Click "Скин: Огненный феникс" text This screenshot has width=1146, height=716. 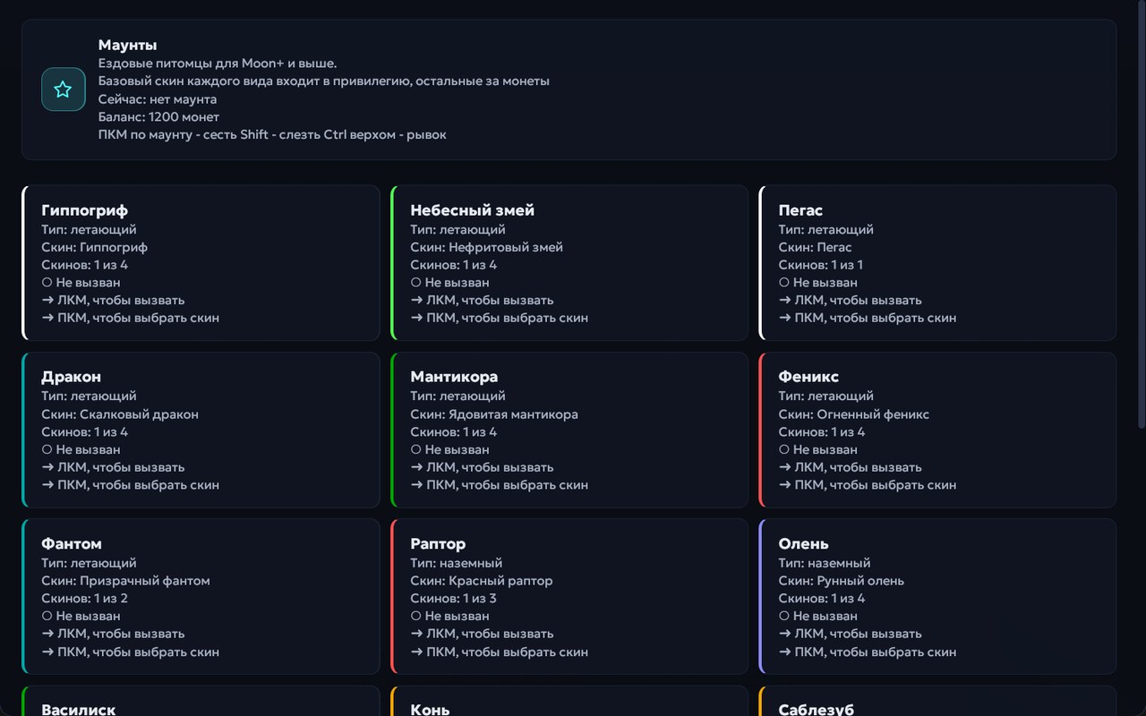pos(854,414)
